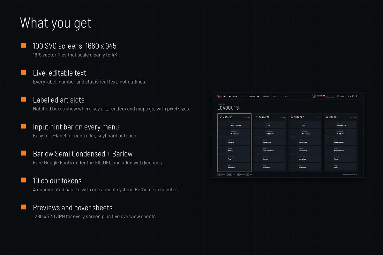Click the Recon binoculars icon
Image resolution: width=383 pixels, height=255 pixels.
point(327,117)
